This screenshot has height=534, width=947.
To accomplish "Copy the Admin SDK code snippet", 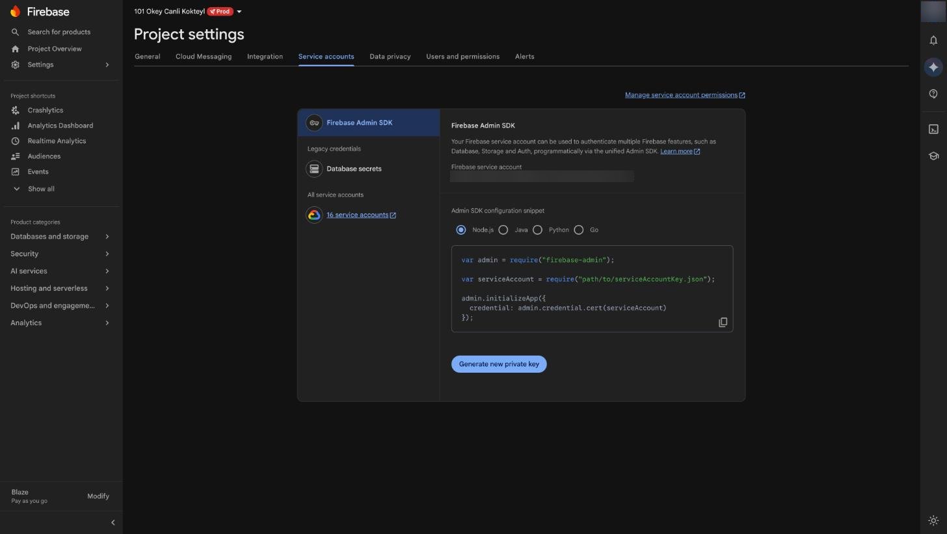I will (x=723, y=323).
